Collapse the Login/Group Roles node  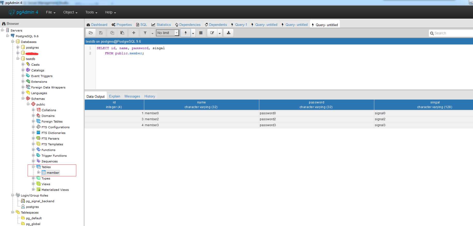[13, 195]
